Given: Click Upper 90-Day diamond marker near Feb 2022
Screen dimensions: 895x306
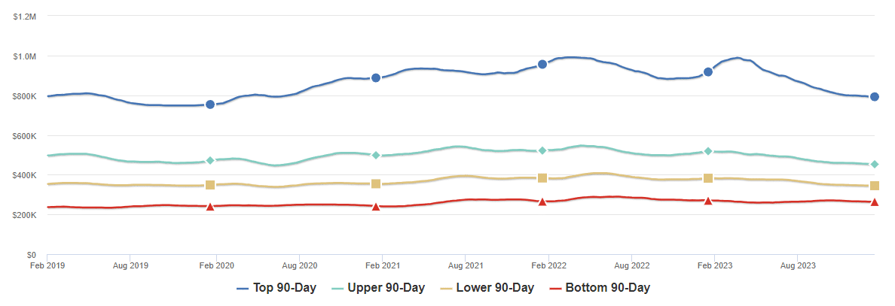Looking at the screenshot, I should (542, 150).
